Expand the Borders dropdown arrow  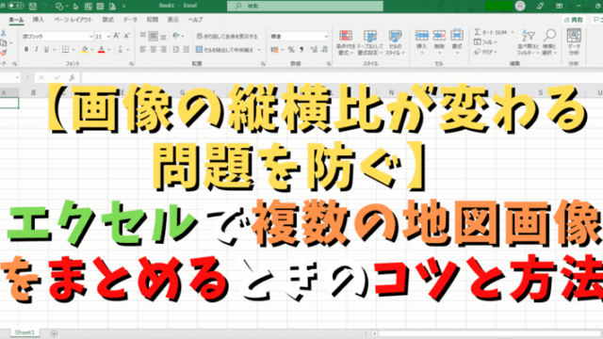coord(73,50)
